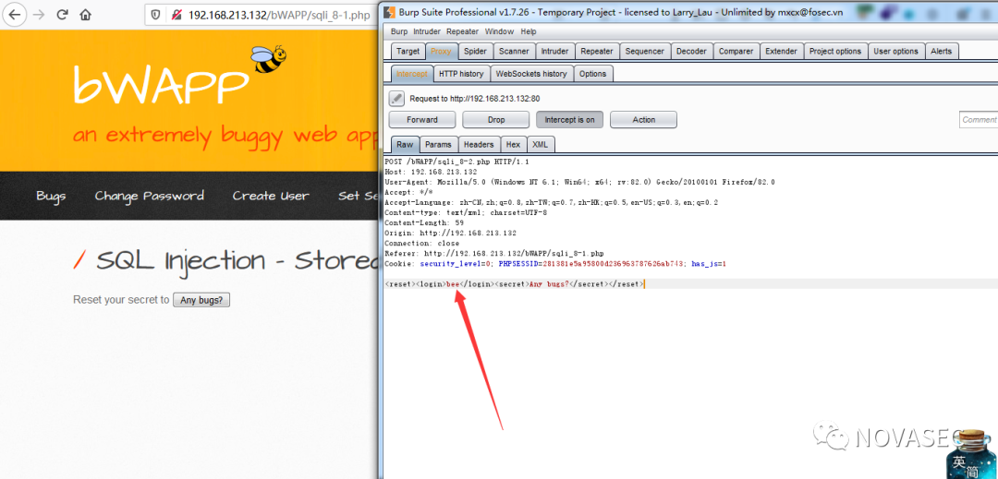Click the Content-Length: 59 header line
The width and height of the screenshot is (998, 479).
tap(424, 222)
